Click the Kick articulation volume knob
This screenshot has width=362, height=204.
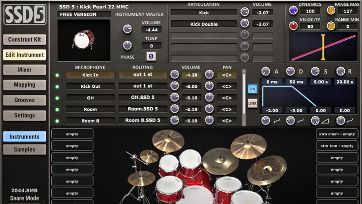click(244, 12)
